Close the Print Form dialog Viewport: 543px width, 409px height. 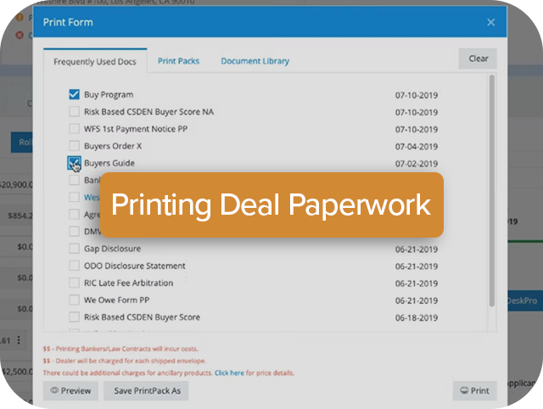[490, 22]
